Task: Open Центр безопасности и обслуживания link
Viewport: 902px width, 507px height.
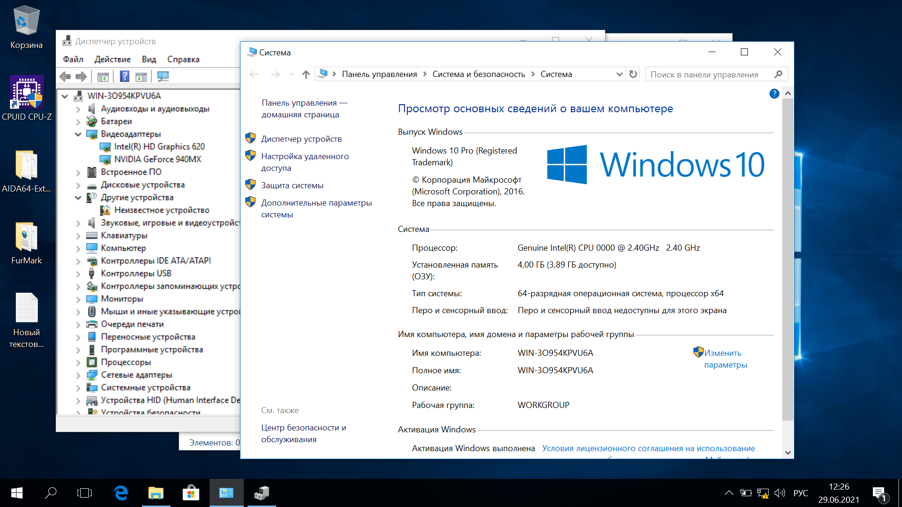Action: [303, 433]
